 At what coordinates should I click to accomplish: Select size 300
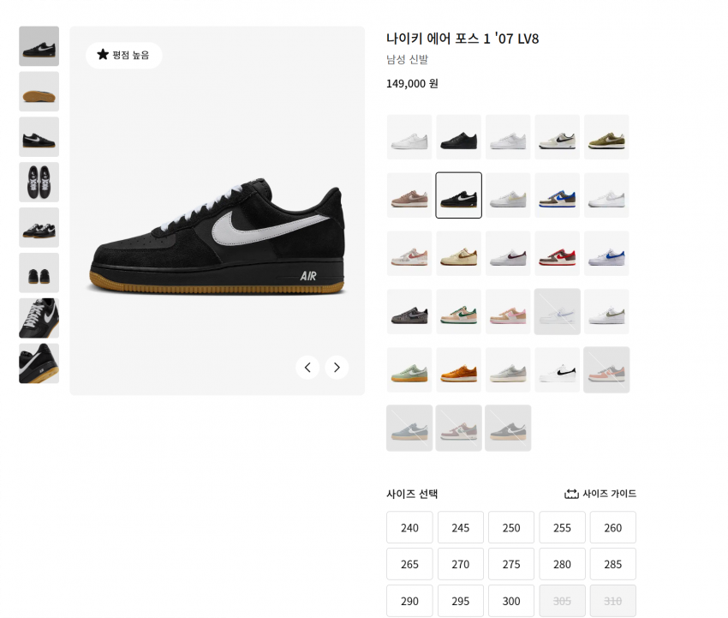click(x=511, y=601)
